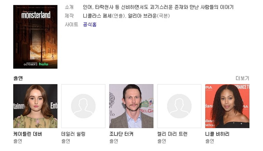Viewport: 263px width, 151px height.
Task: Click the 출연 section heading
Action: coord(18,78)
